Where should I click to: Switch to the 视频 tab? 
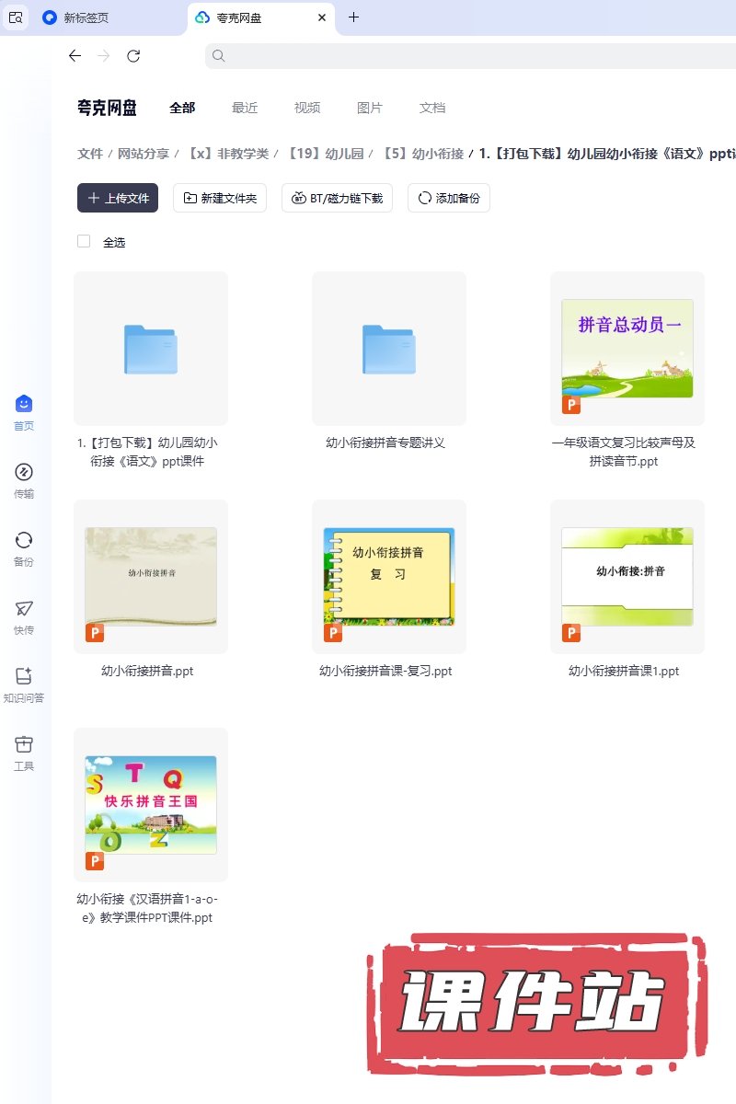point(307,108)
